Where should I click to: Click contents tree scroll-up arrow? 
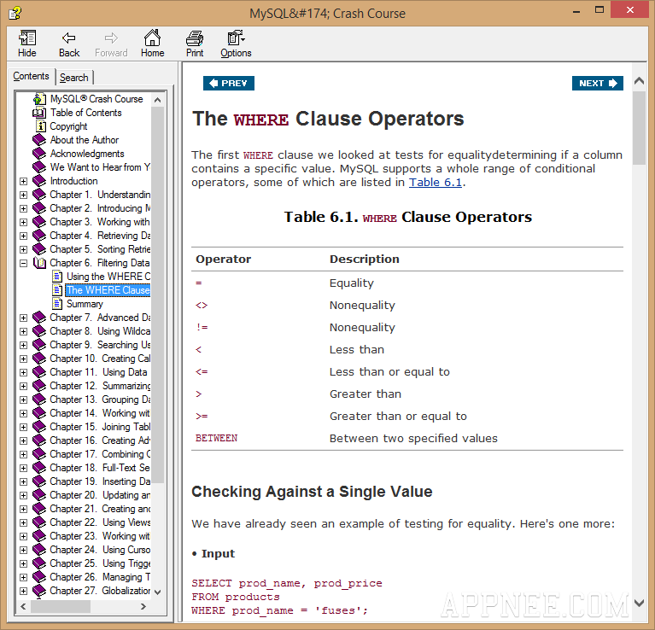click(157, 100)
